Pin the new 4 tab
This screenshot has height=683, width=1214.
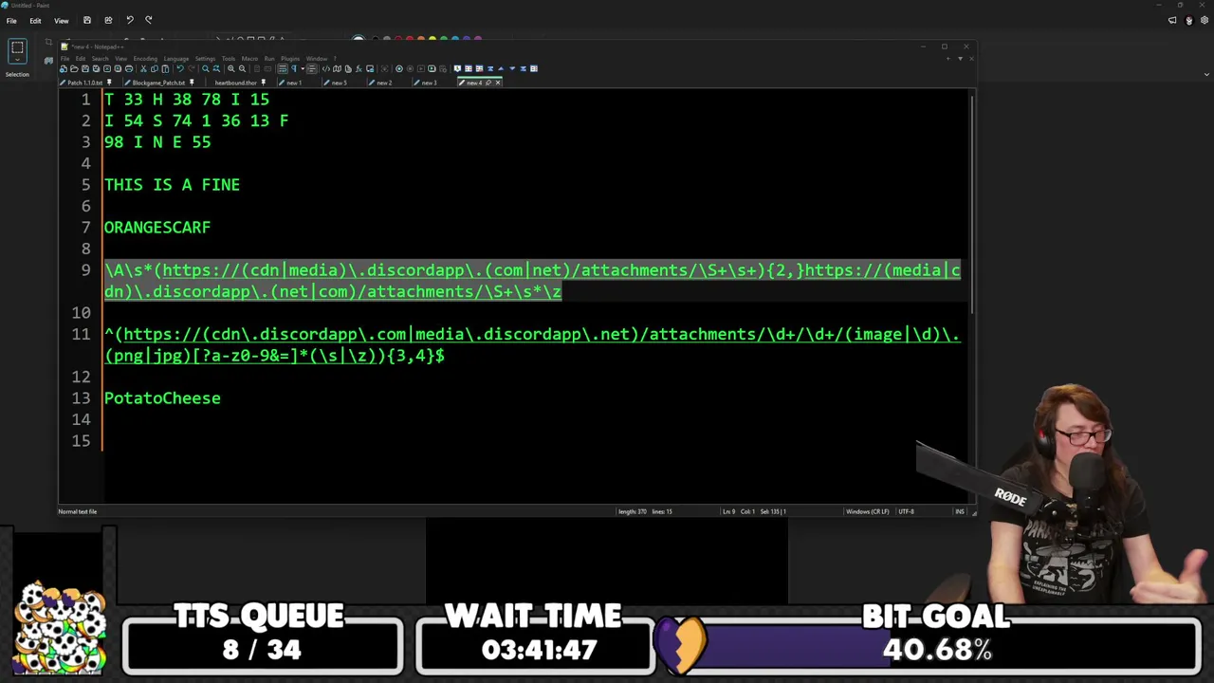(x=488, y=83)
